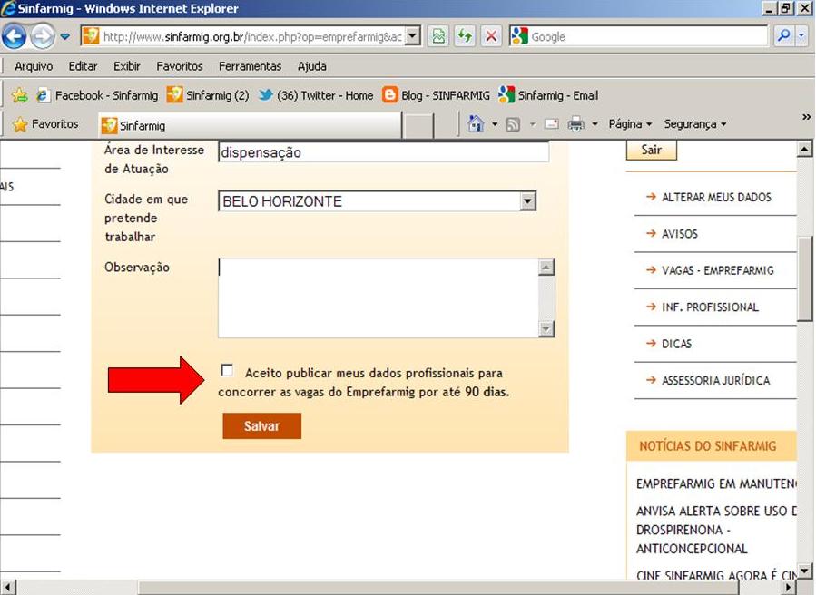Open the Segurança dropdown menu

pos(694,124)
